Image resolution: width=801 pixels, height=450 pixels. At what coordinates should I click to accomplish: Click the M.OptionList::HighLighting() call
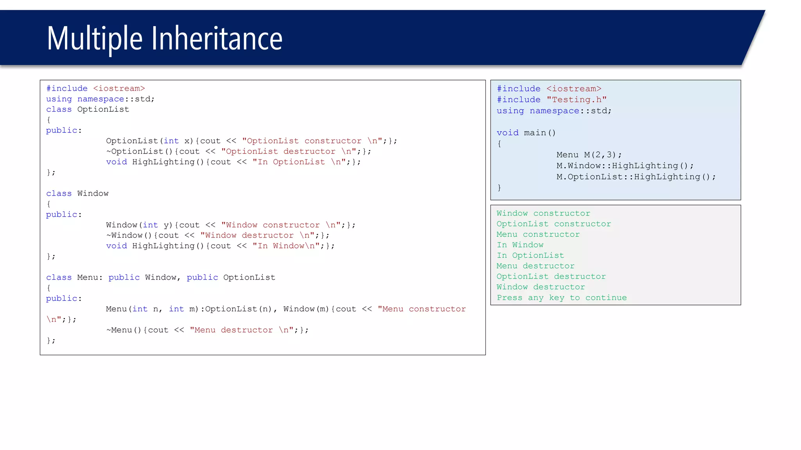pyautogui.click(x=636, y=177)
